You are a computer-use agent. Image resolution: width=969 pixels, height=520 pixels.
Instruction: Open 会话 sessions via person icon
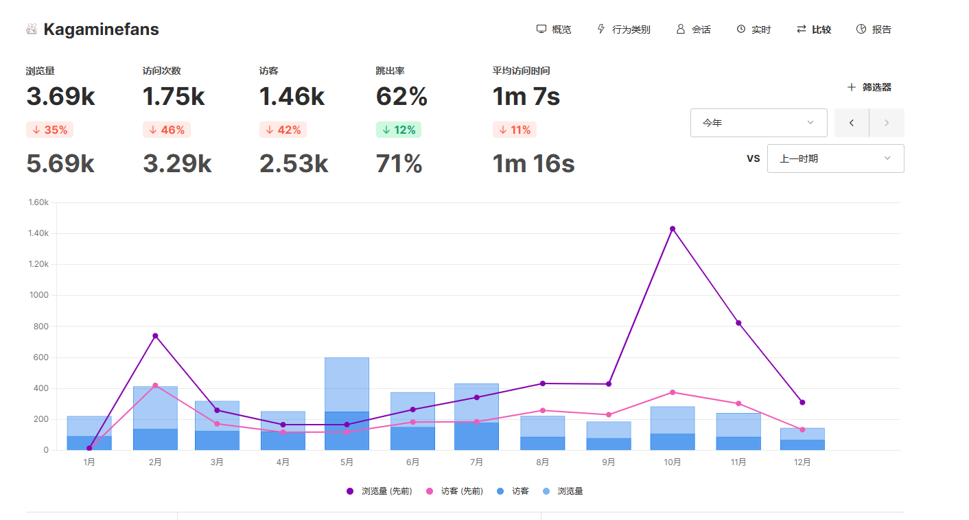681,29
